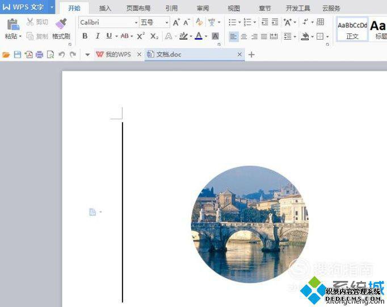Image resolution: width=387 pixels, height=307 pixels.
Task: Switch to the 引用 tab
Action: 171,8
